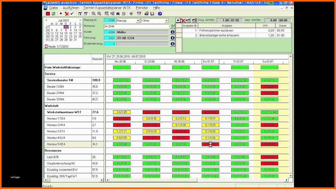Click the right arrow export icon

131,14
